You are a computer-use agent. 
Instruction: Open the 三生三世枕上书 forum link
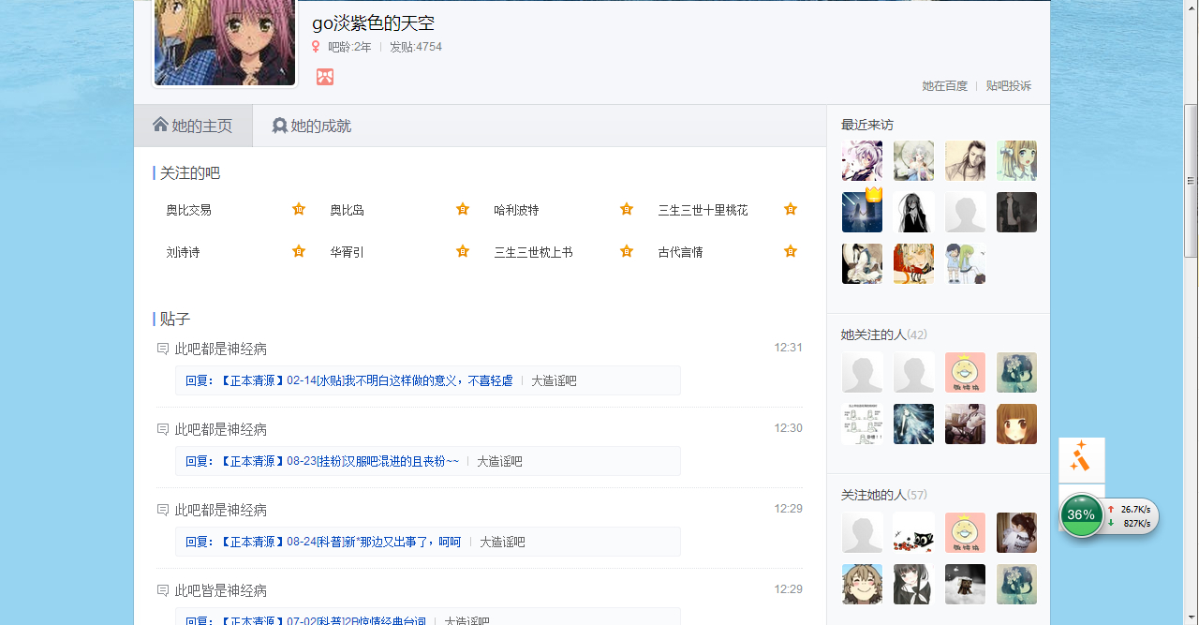(534, 252)
